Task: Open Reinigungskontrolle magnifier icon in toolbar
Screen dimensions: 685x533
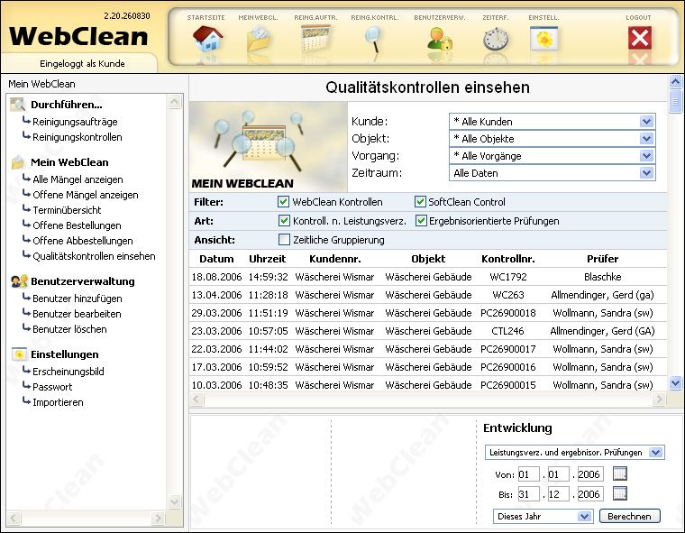Action: [x=374, y=39]
